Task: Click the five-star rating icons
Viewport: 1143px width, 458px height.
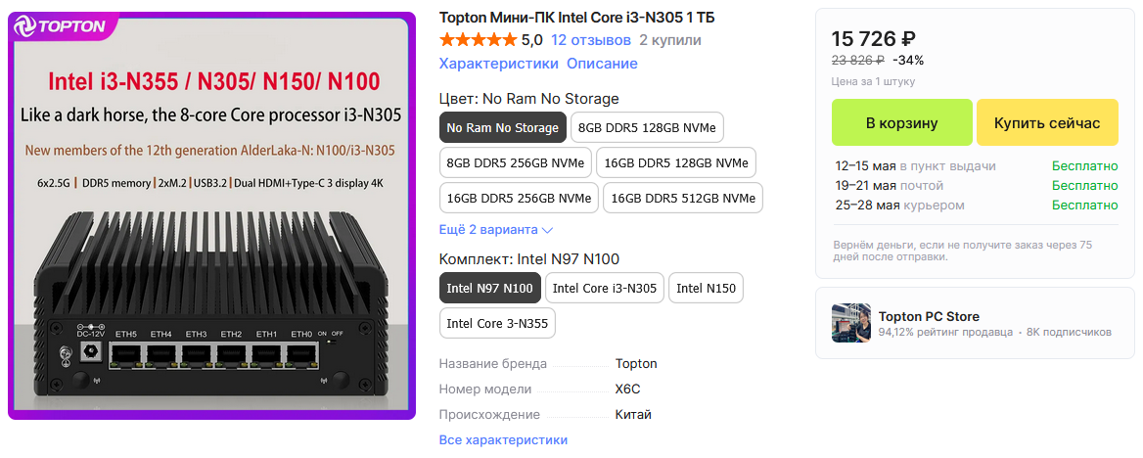Action: tap(478, 40)
